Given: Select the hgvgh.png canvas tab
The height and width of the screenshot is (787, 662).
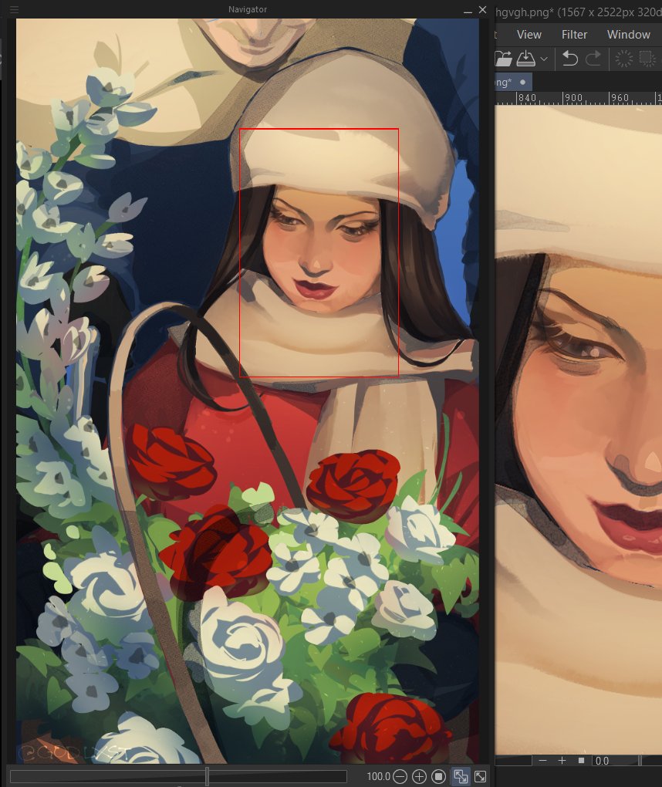Looking at the screenshot, I should click(x=512, y=82).
